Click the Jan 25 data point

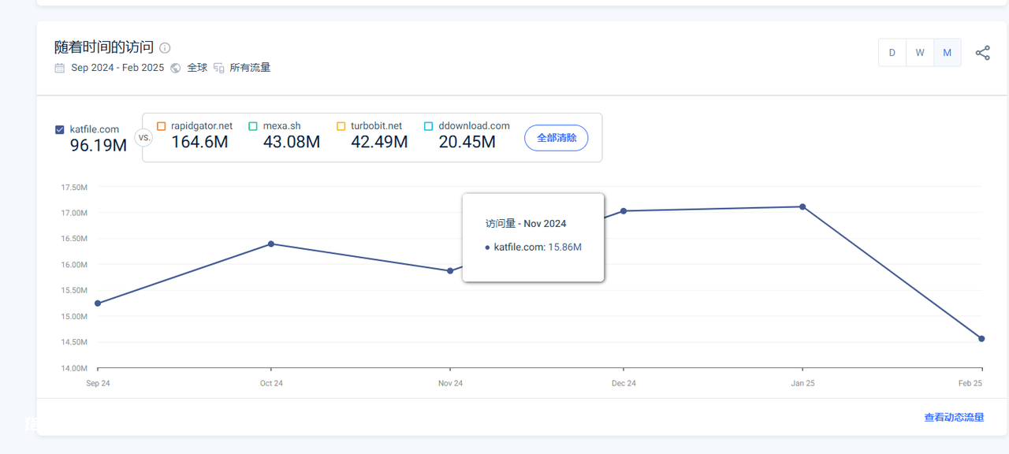(802, 207)
